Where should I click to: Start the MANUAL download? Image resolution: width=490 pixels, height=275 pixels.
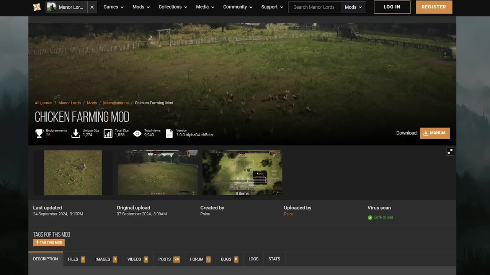[x=434, y=133]
